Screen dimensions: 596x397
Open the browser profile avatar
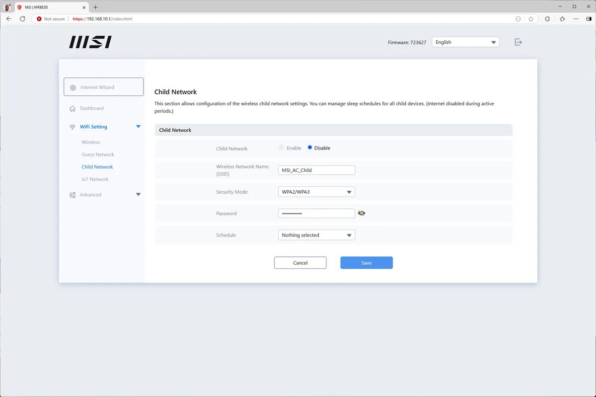[7, 7]
